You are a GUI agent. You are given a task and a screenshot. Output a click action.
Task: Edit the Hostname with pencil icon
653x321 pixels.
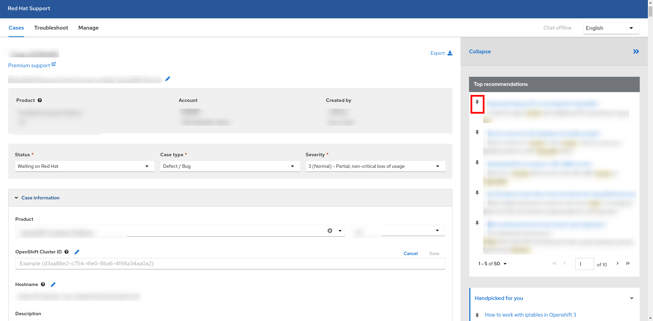point(53,285)
